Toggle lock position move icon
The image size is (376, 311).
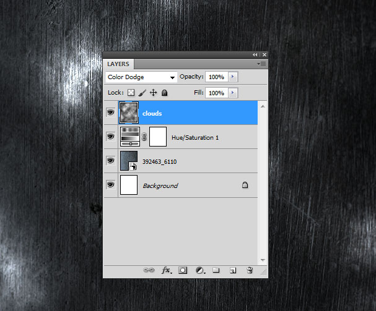[x=154, y=92]
